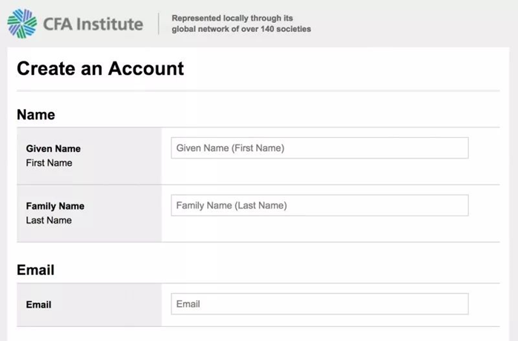Click the bold Given Name label
Screen dimensions: 518x341
53,148
